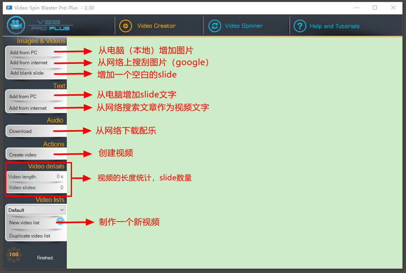Click the Actions section heading
The image size is (406, 273).
[x=54, y=144]
